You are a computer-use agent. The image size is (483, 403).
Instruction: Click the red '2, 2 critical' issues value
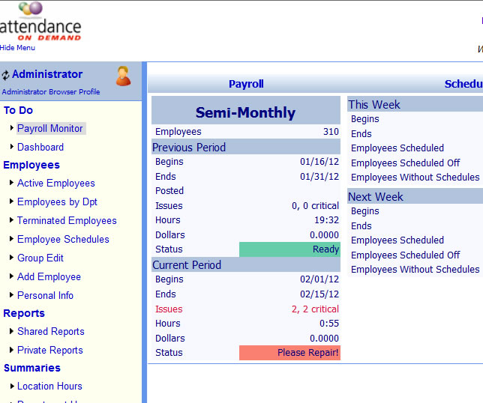[x=315, y=309]
